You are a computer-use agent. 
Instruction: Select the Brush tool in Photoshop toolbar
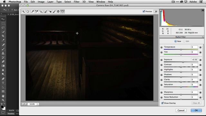pyautogui.click(x=3, y=49)
